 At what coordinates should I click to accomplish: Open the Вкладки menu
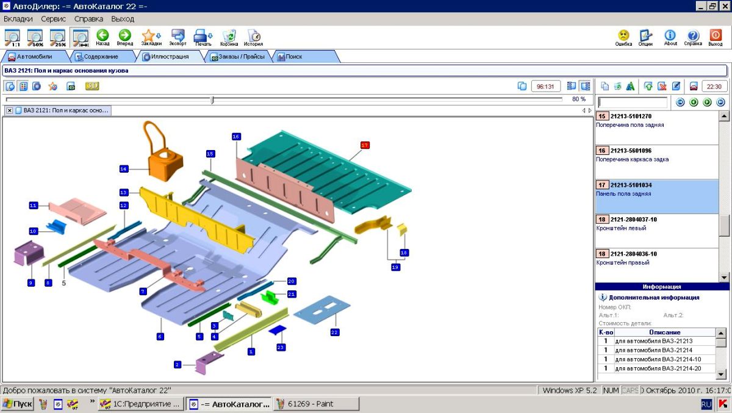click(x=18, y=19)
